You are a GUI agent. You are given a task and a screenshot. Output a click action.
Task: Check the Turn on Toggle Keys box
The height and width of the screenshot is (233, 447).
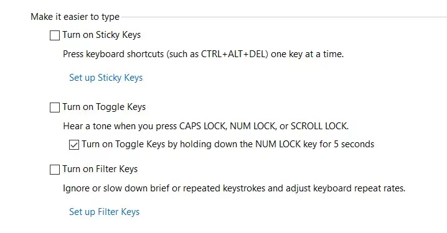(x=54, y=107)
